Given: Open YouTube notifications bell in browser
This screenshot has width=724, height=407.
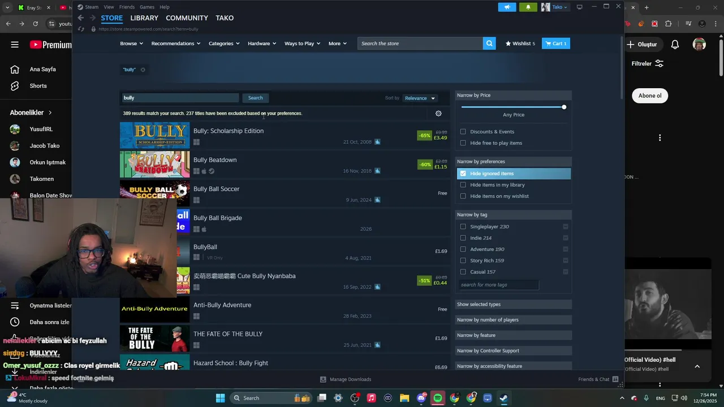Looking at the screenshot, I should pos(675,45).
